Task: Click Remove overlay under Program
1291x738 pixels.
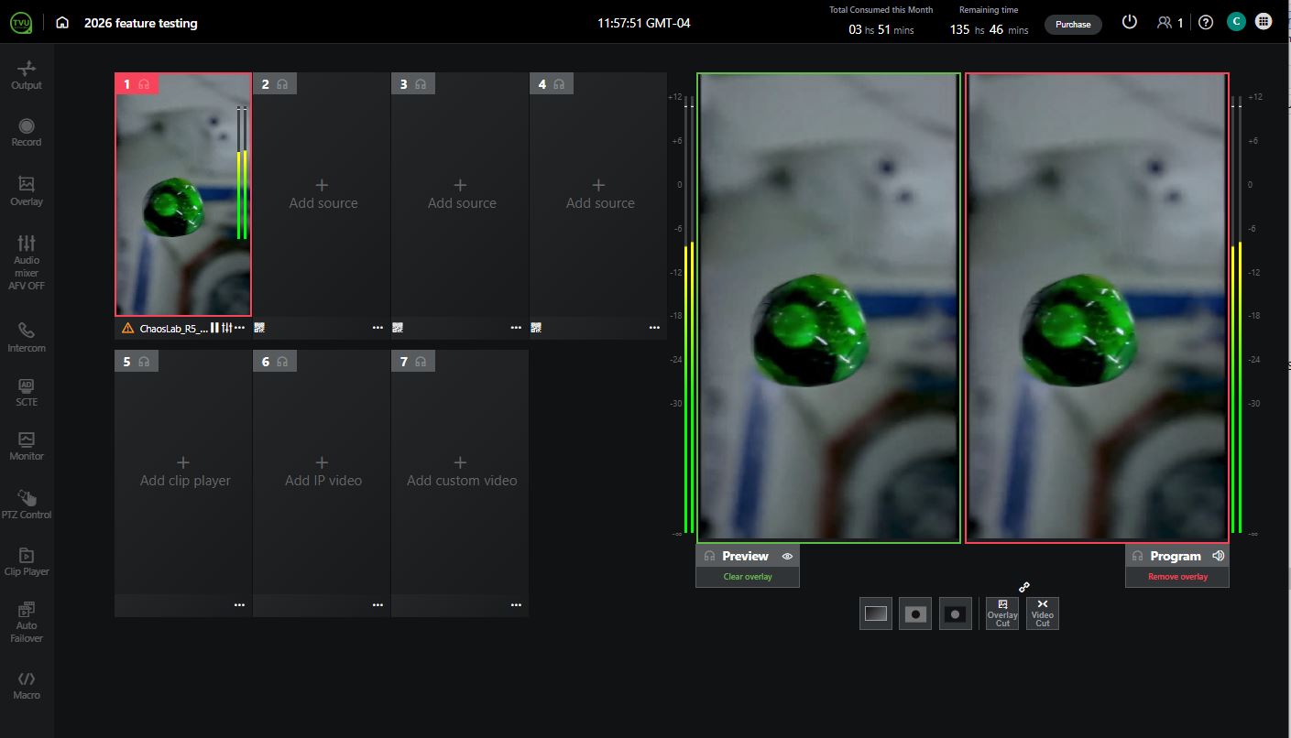Action: coord(1177,577)
